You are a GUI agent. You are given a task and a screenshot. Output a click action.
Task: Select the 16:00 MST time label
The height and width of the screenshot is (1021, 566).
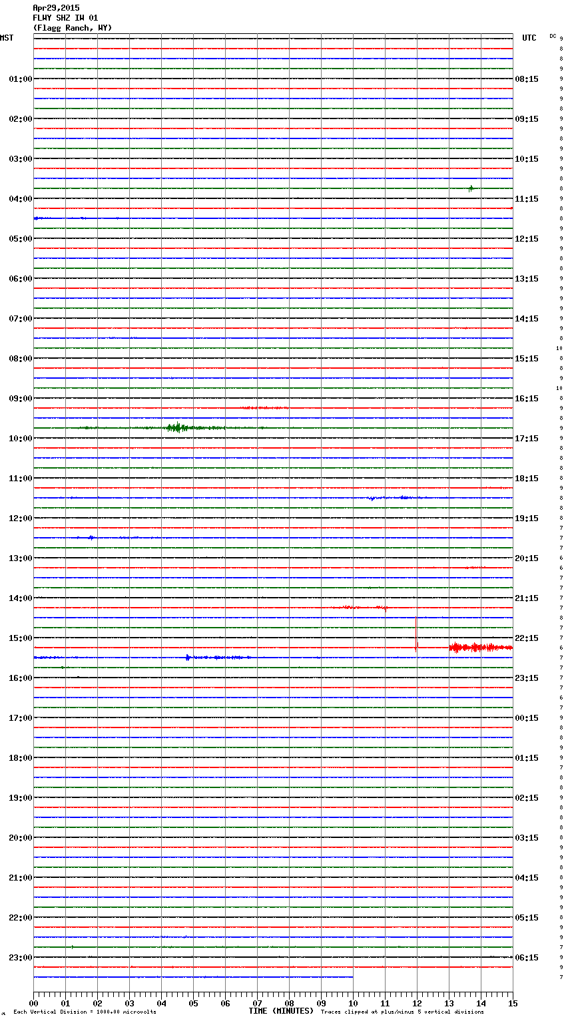[21, 678]
